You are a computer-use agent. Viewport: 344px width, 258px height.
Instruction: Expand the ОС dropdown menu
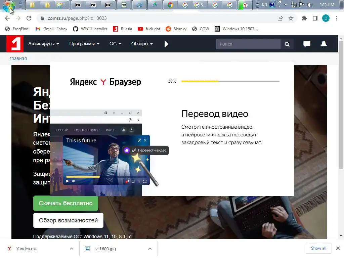(115, 44)
